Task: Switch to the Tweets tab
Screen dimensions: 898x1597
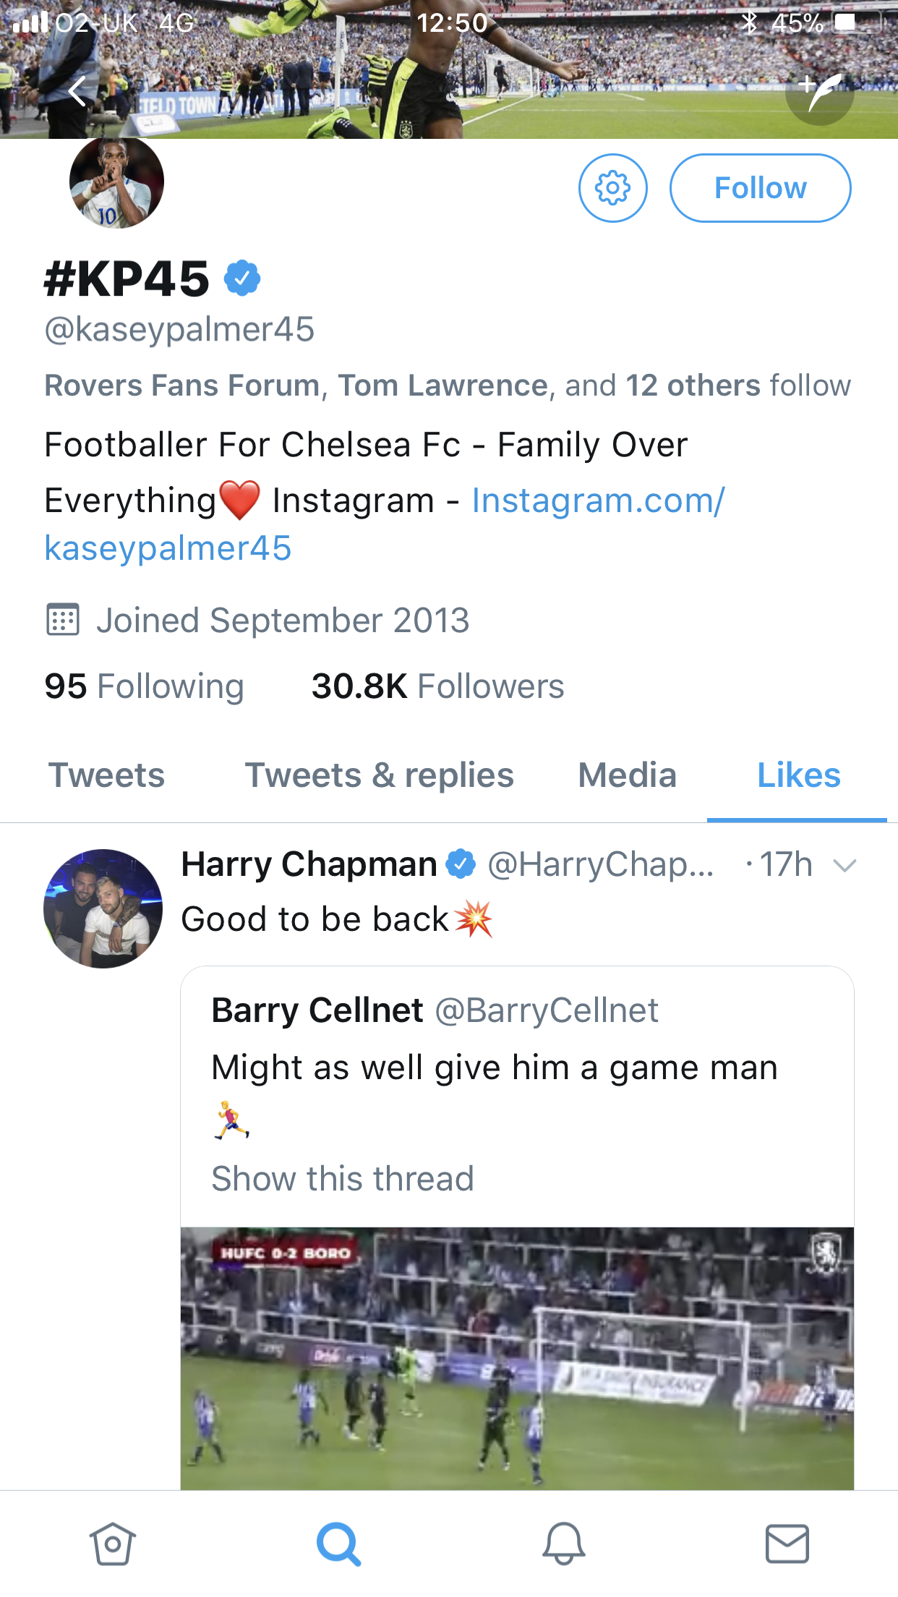Action: pos(106,775)
